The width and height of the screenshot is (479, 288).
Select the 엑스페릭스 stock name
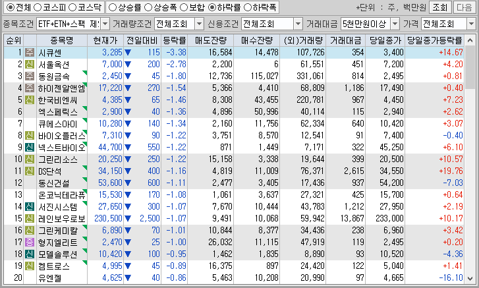(58, 112)
